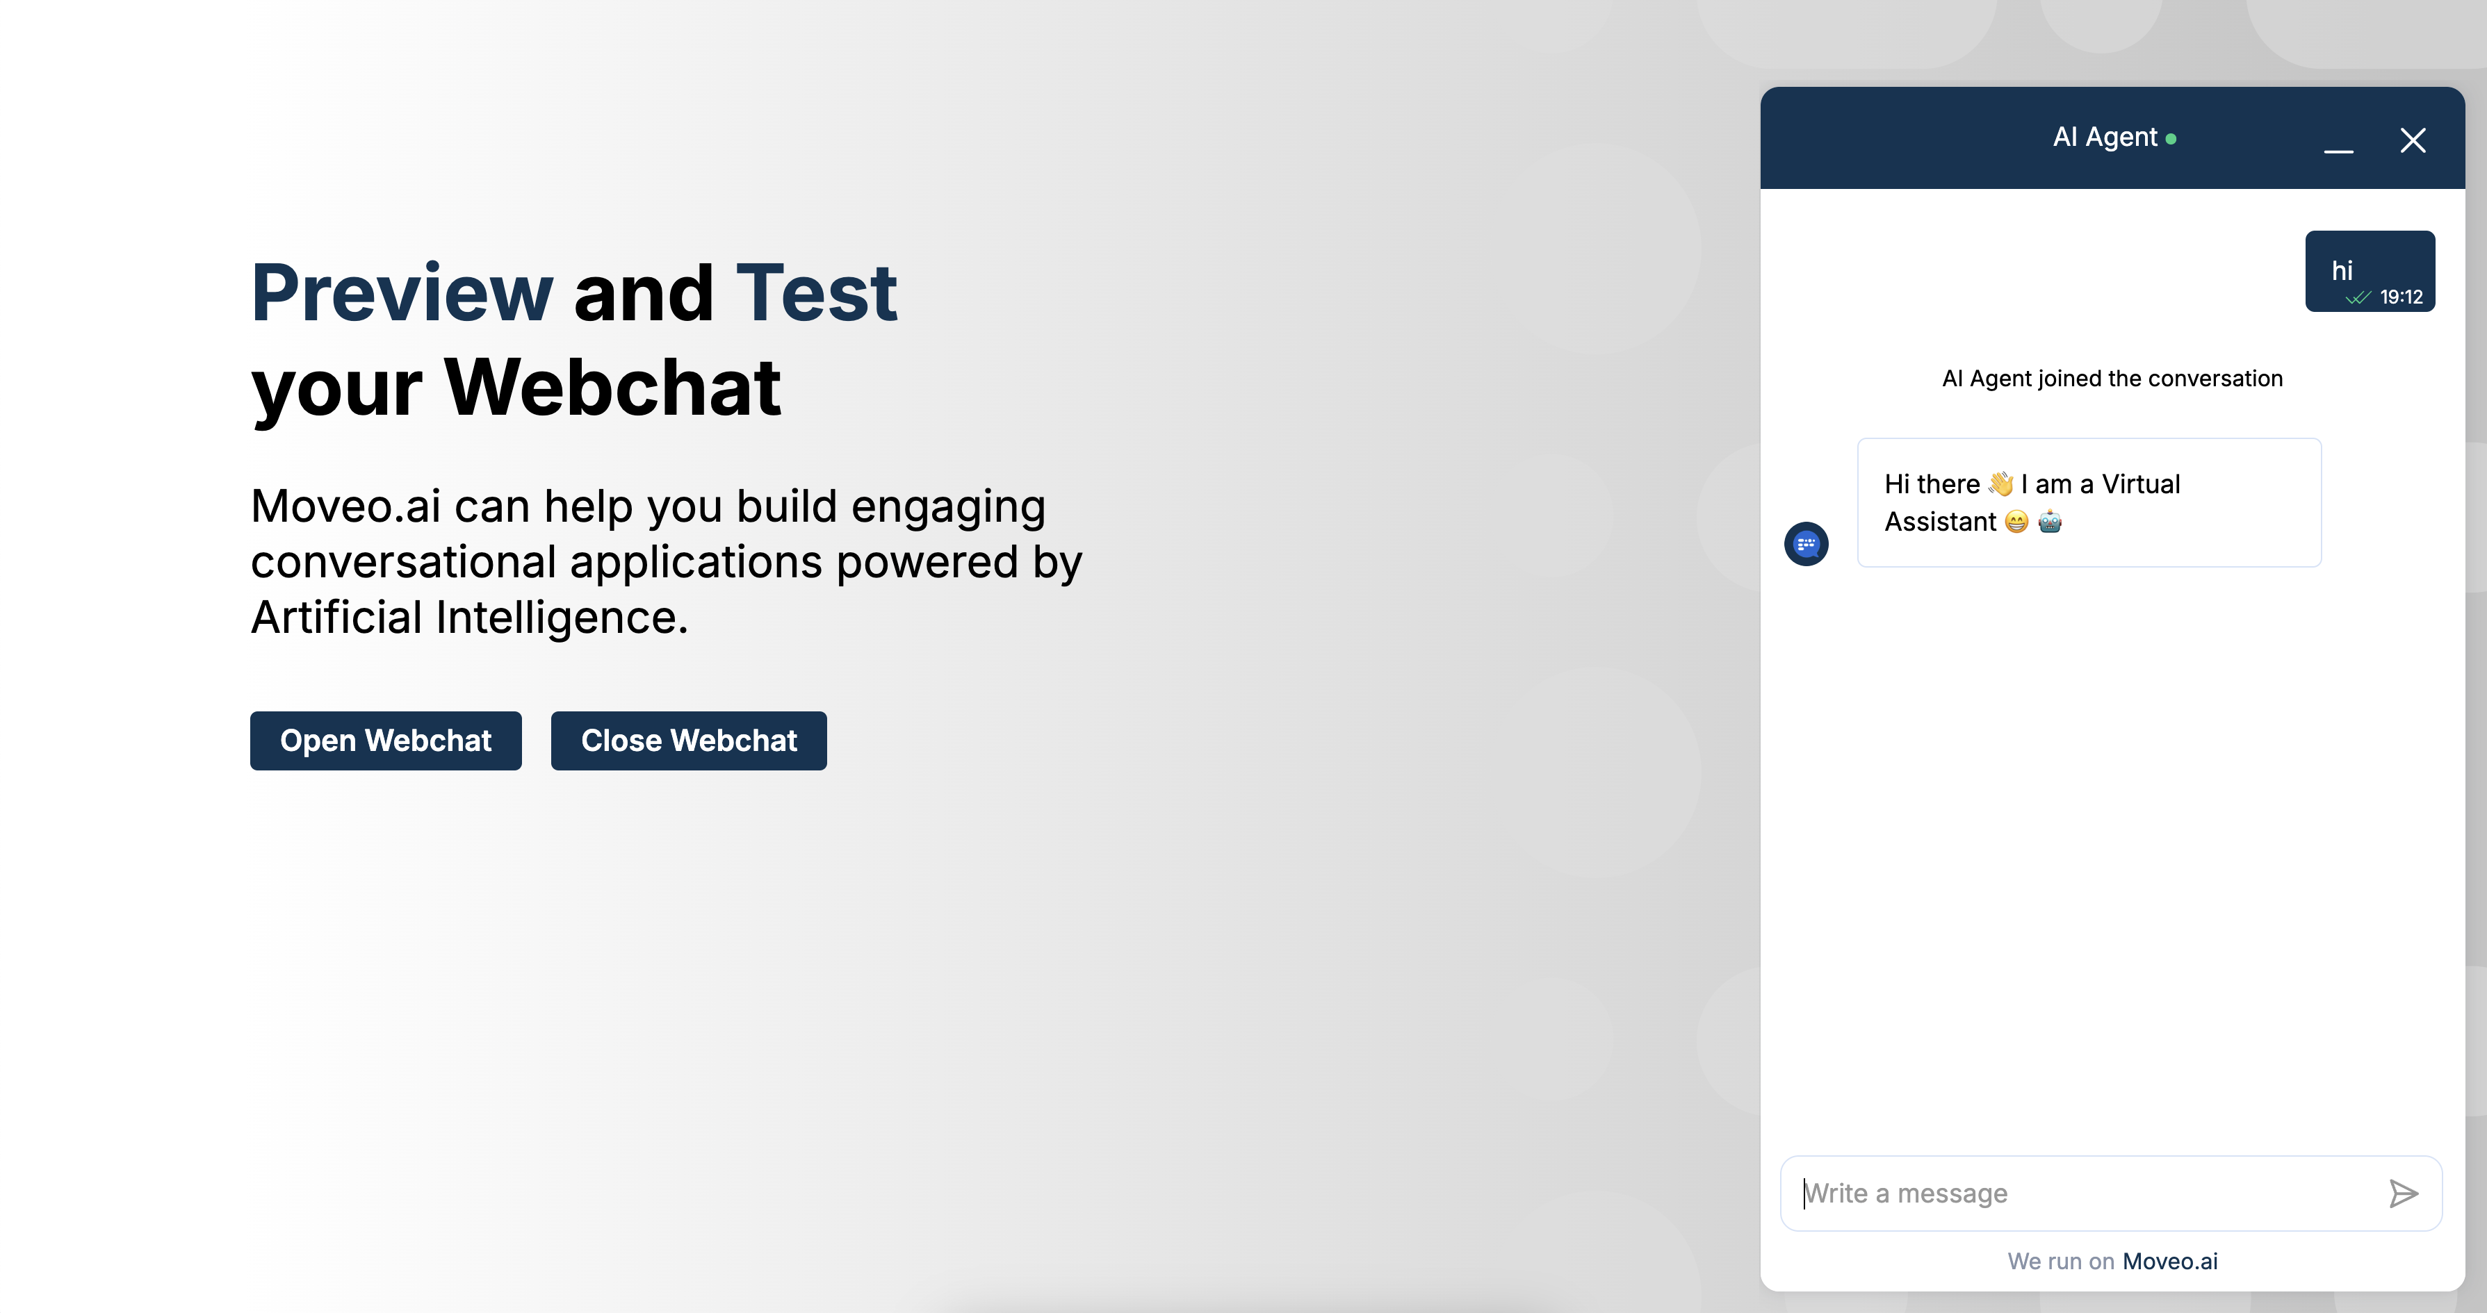Image resolution: width=2487 pixels, height=1313 pixels.
Task: Click the grinning face emoji in the greeting
Action: (2016, 522)
